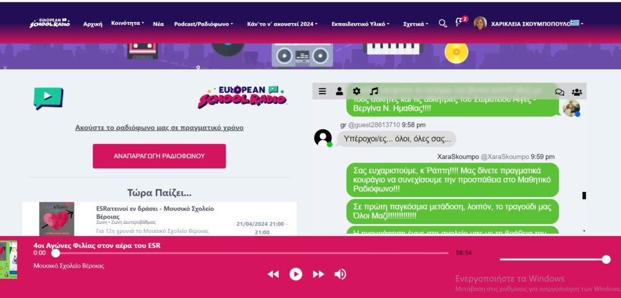Open the chat hamburger menu
The height and width of the screenshot is (298, 621).
[322, 92]
